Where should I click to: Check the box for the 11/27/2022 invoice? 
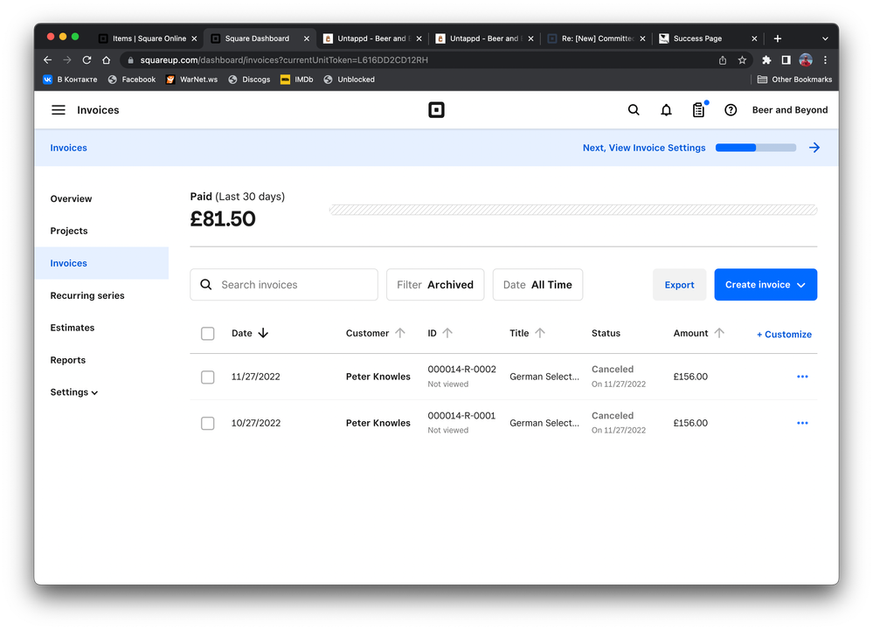click(x=207, y=377)
